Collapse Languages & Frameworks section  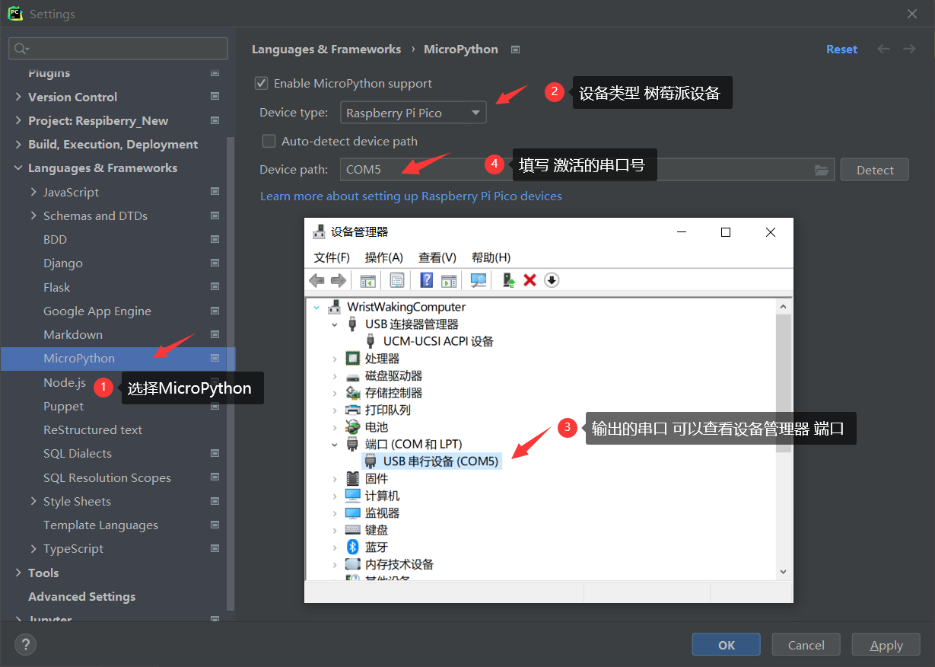(x=18, y=168)
